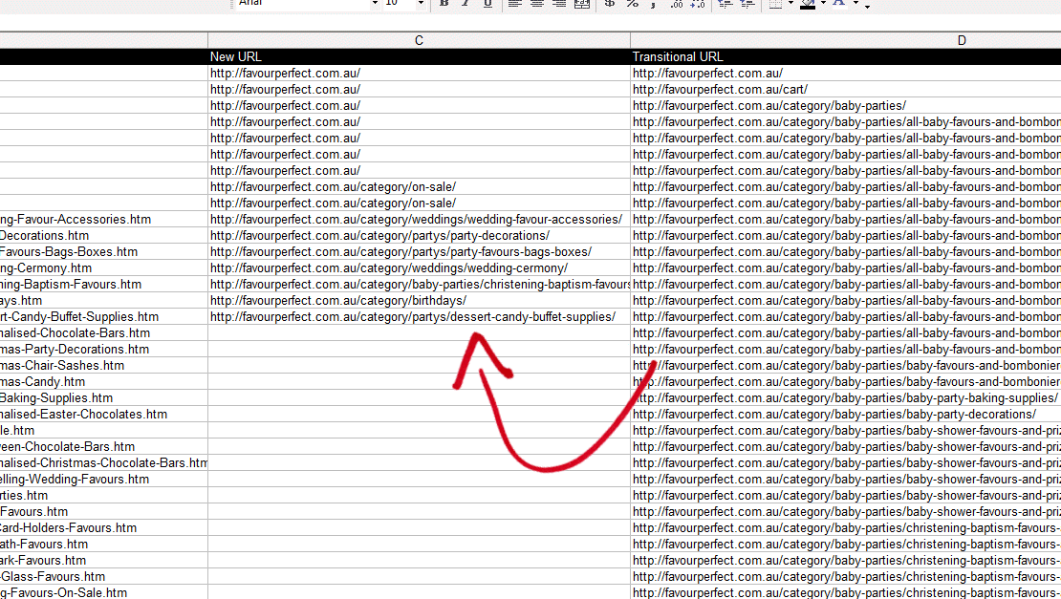Select the 'New URL' header cell
Screen dimensions: 1061x599
click(419, 56)
